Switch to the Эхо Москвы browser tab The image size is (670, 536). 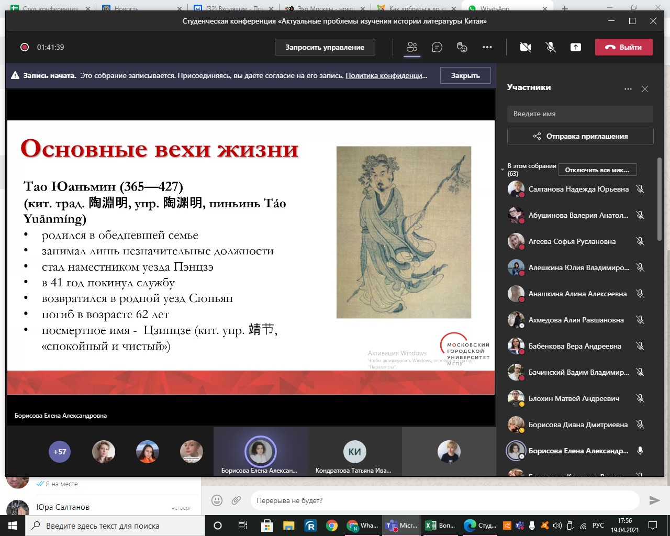point(325,8)
